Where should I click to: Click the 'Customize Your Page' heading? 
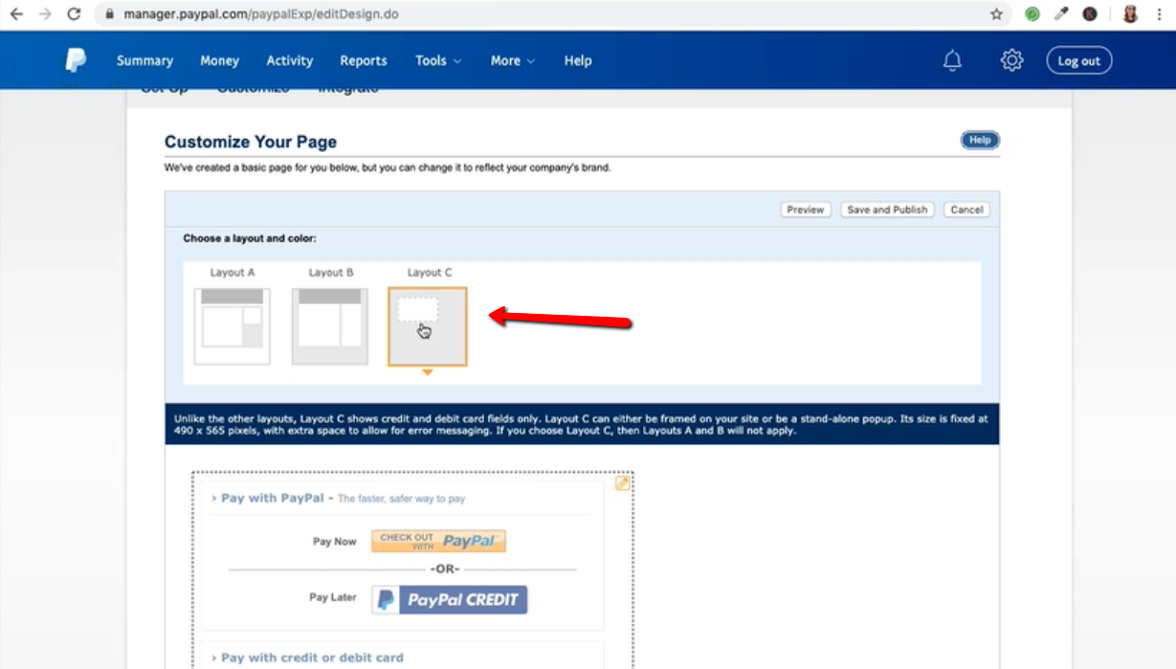tap(251, 142)
